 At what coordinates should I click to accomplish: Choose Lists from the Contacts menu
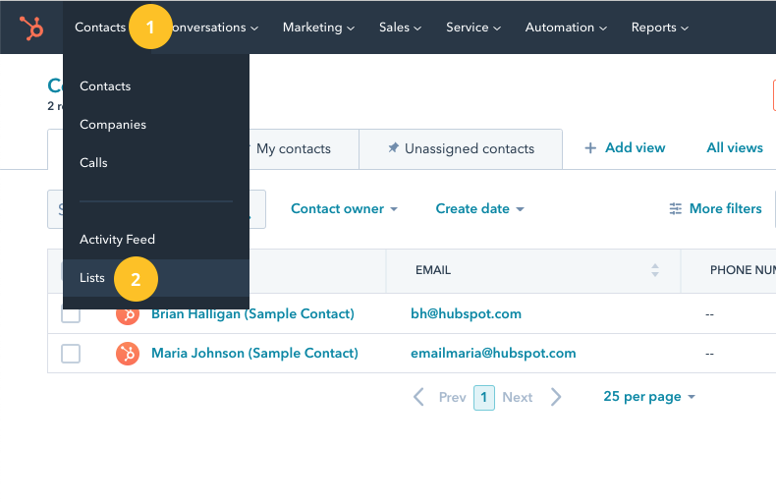pyautogui.click(x=92, y=278)
